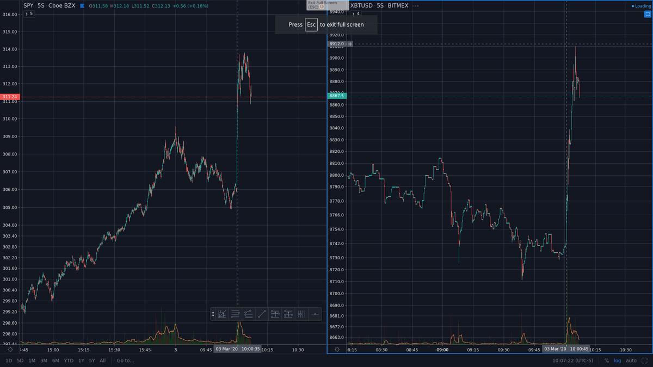Toggle log scale mode
The width and height of the screenshot is (653, 367).
coord(617,360)
